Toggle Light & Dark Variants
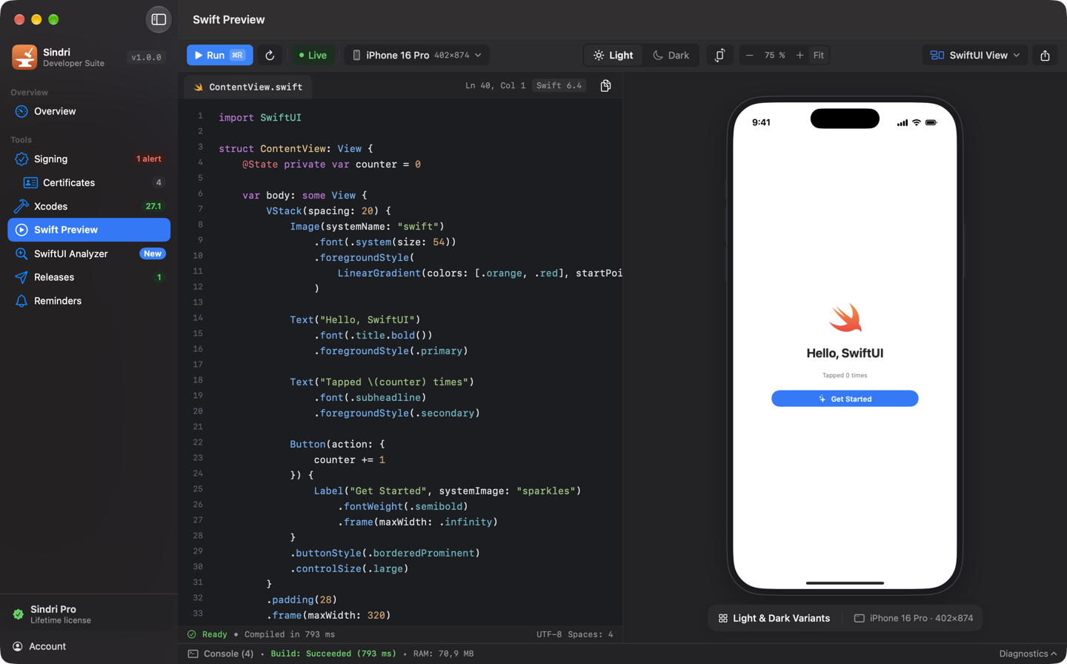Viewport: 1067px width, 664px height. (774, 618)
